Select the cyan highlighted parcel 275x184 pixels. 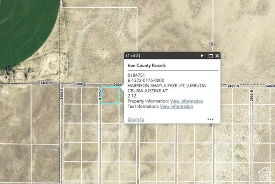(111, 95)
